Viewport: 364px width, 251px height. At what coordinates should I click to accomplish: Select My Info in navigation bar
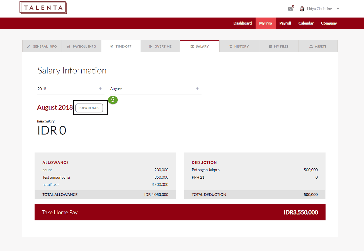[x=265, y=23]
